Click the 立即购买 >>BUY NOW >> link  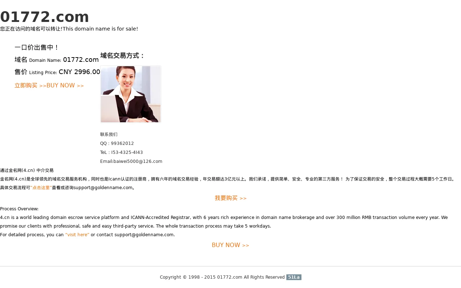click(x=49, y=86)
